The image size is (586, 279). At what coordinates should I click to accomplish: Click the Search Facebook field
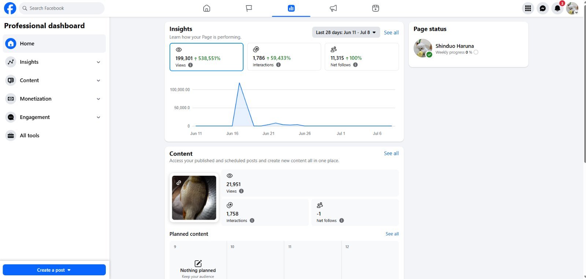point(62,8)
